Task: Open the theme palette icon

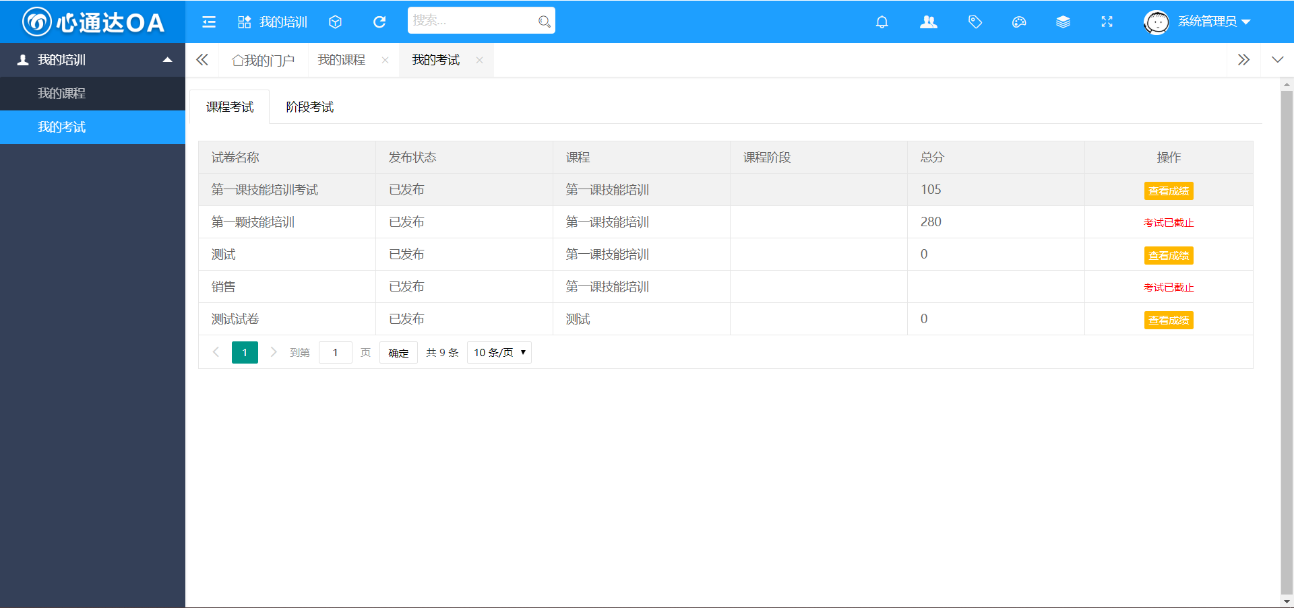Action: [x=1019, y=22]
